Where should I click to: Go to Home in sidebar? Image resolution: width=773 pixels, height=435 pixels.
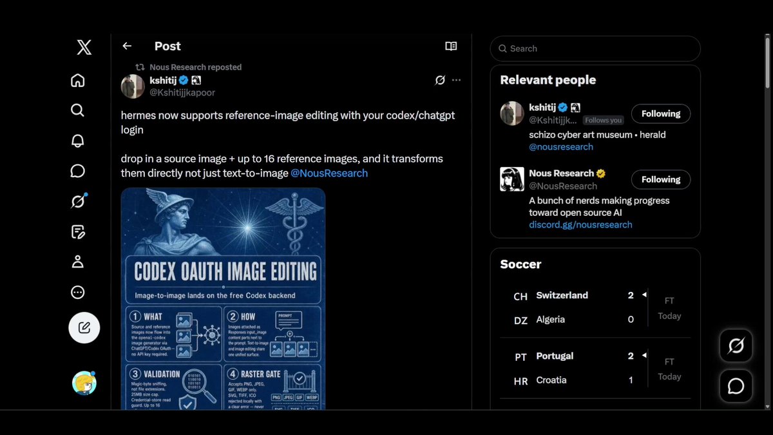pyautogui.click(x=78, y=81)
